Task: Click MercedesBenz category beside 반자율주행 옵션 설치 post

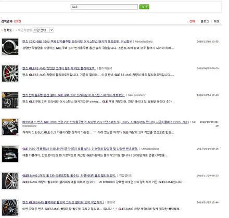Action: 137,95
